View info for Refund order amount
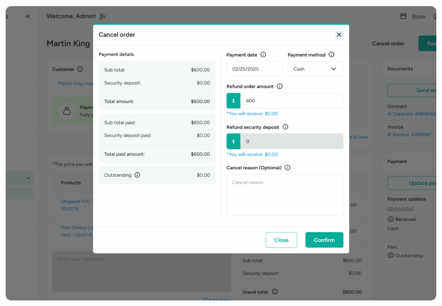 (x=279, y=86)
